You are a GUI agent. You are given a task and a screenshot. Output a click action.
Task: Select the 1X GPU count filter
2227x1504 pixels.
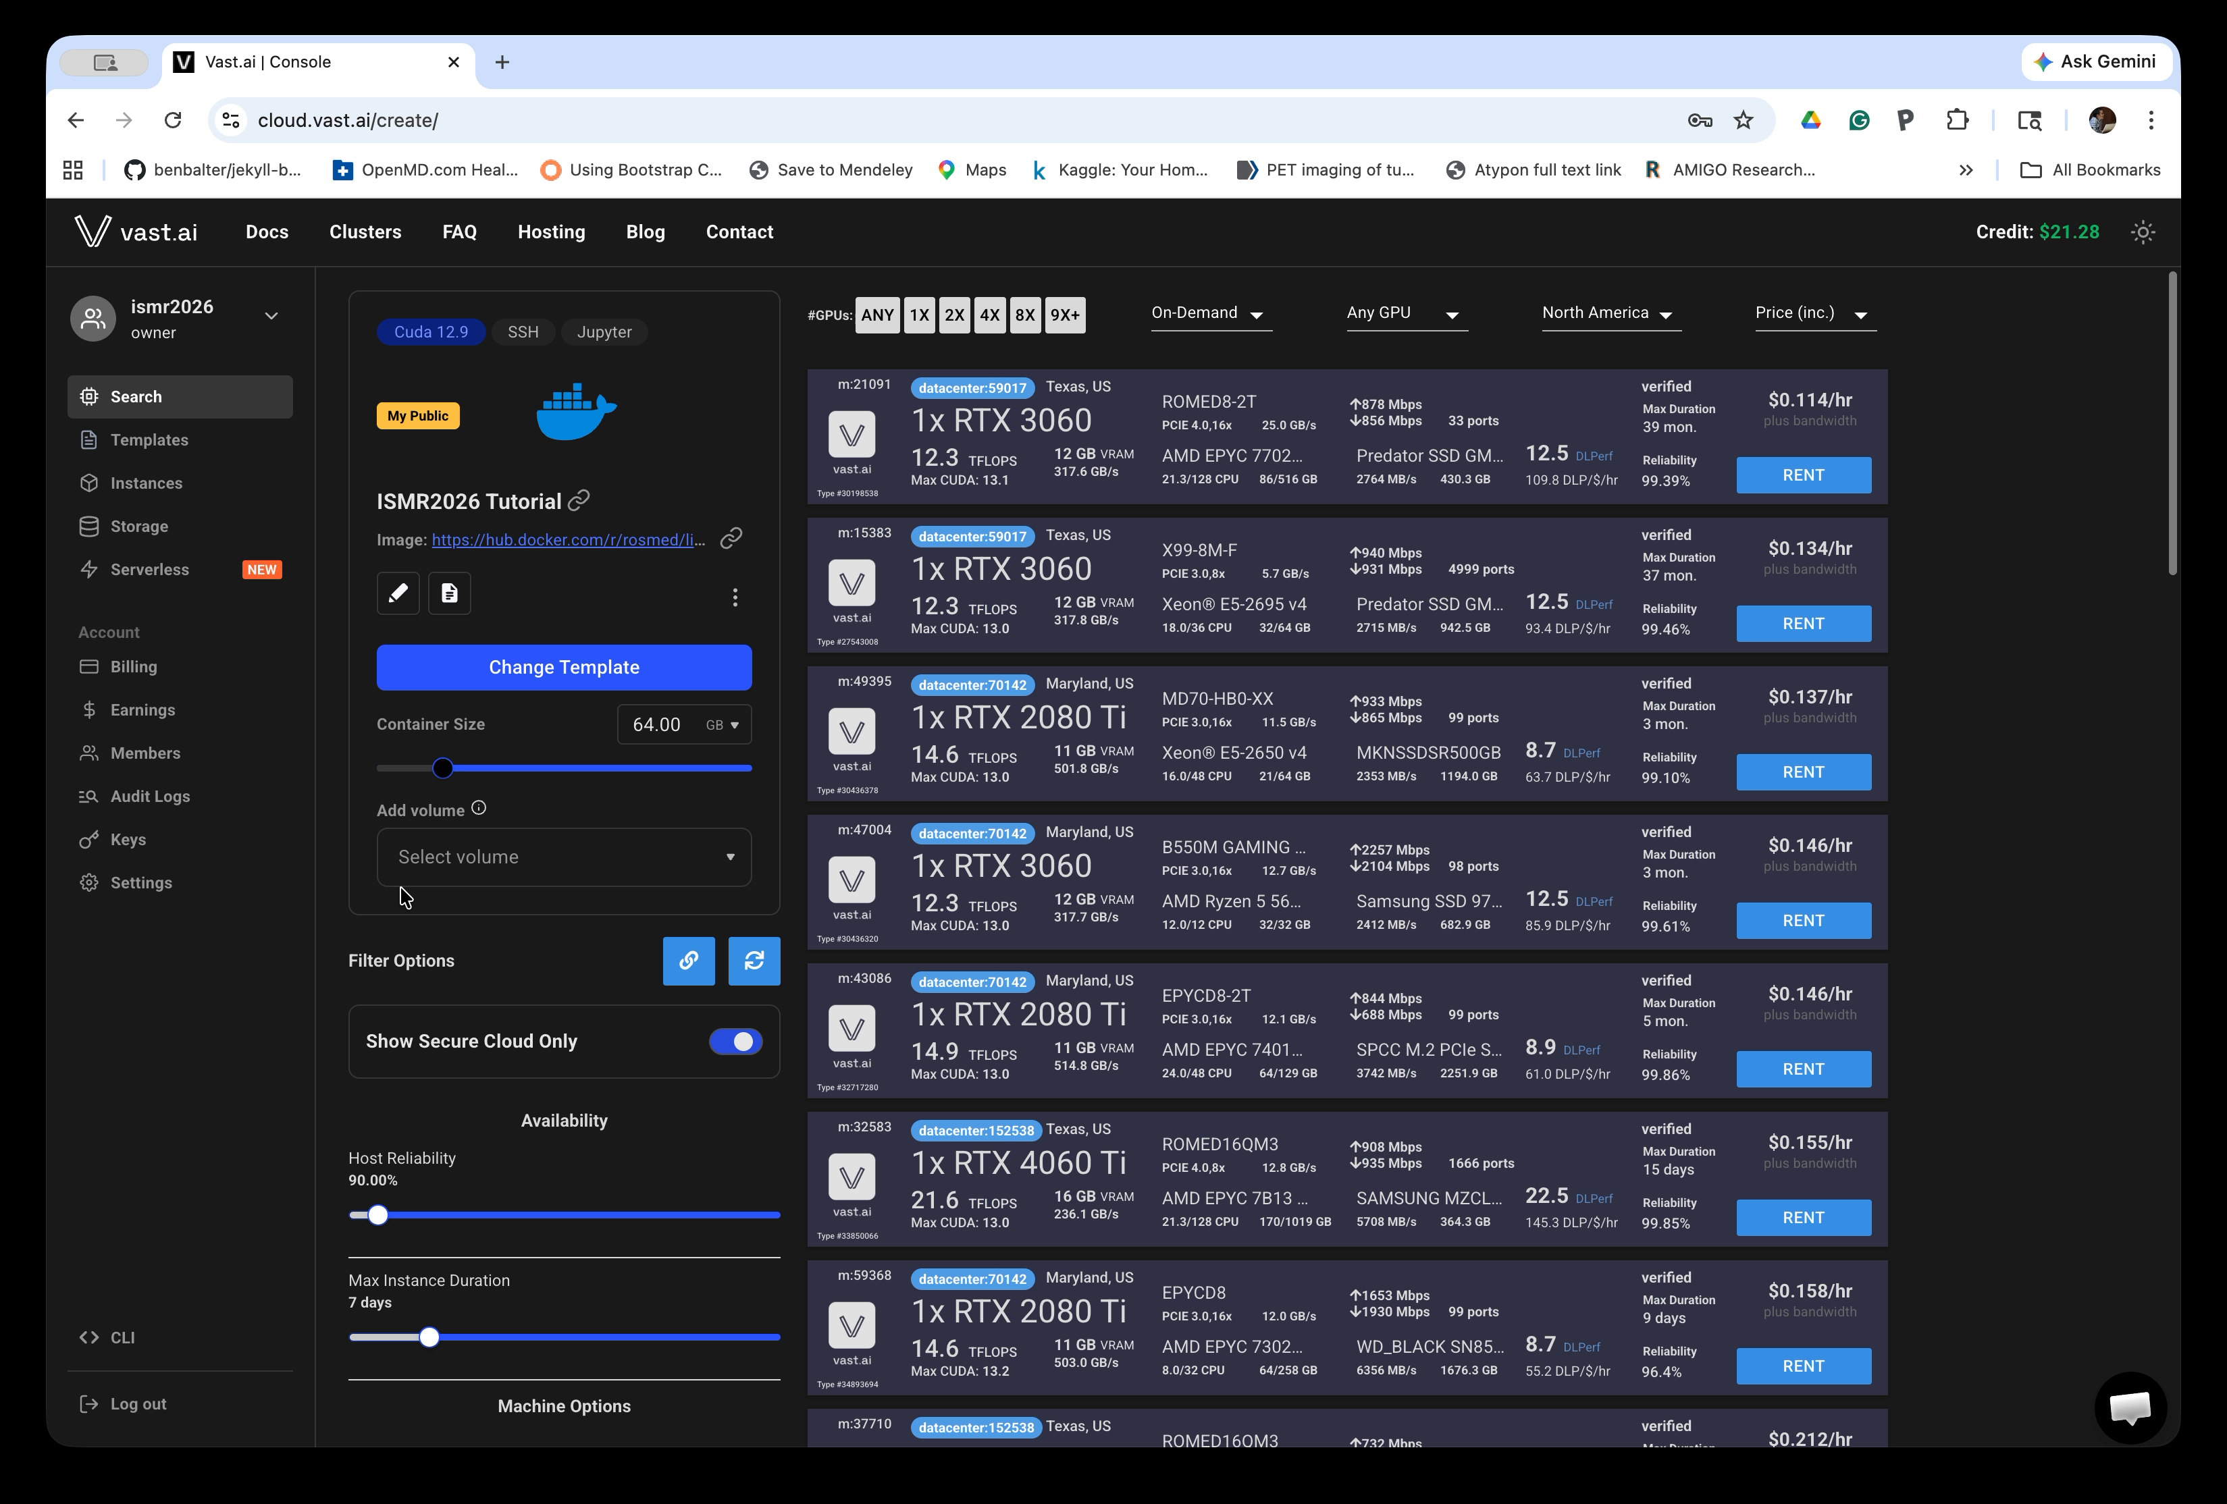point(918,314)
